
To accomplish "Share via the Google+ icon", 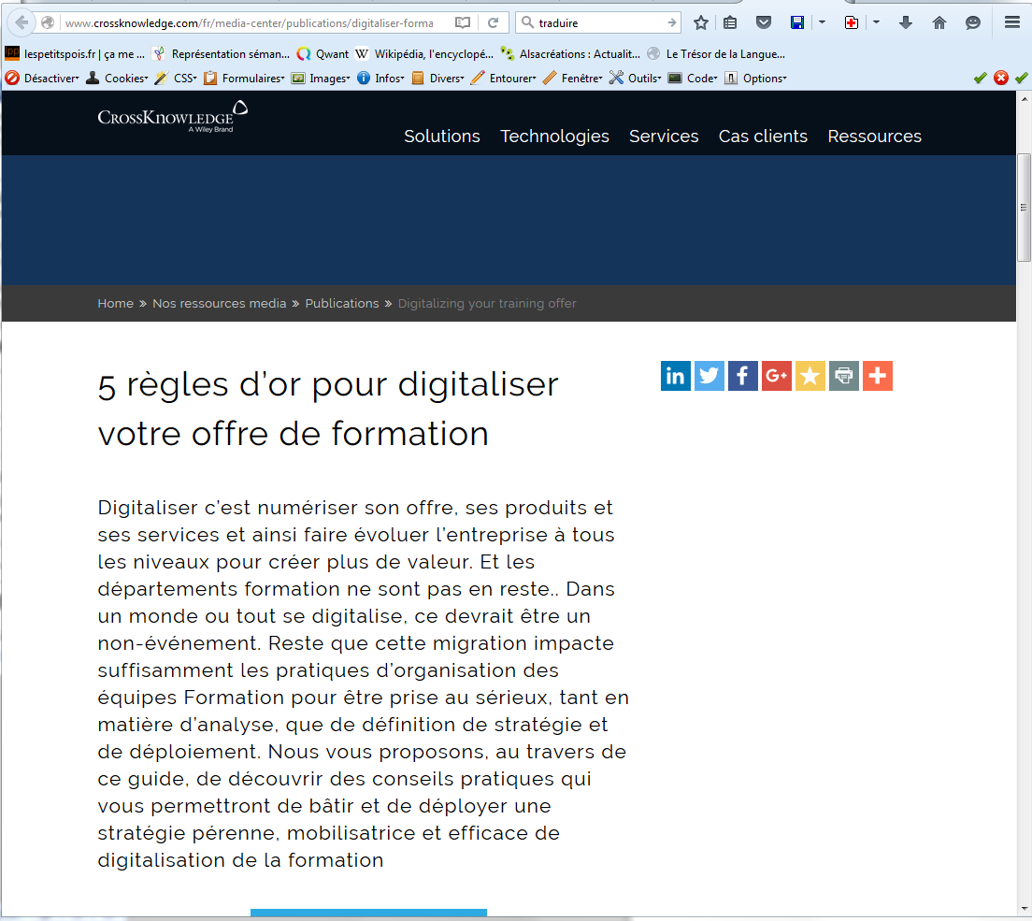I will click(776, 376).
